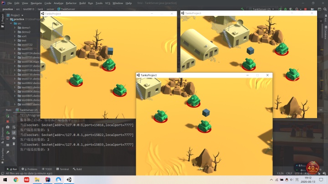Select test0802 package in project tree
Screen dimensions: 328x184
tap(31, 83)
